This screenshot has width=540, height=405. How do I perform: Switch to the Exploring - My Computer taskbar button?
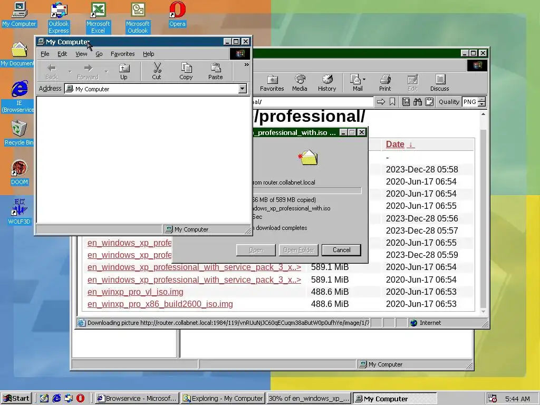click(x=223, y=399)
